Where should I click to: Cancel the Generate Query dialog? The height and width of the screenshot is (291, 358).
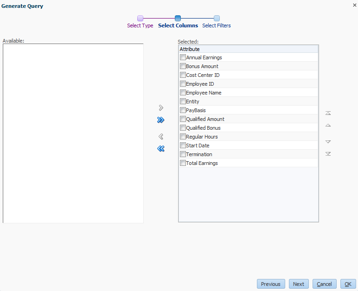(x=325, y=284)
